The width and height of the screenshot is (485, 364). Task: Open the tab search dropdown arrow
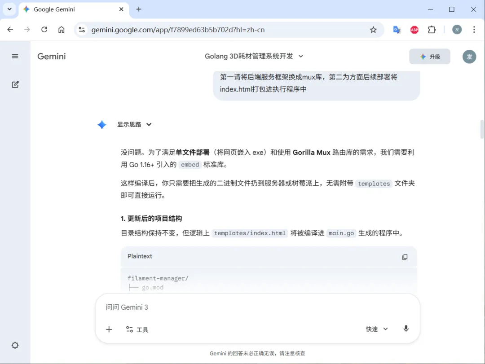pyautogui.click(x=9, y=9)
